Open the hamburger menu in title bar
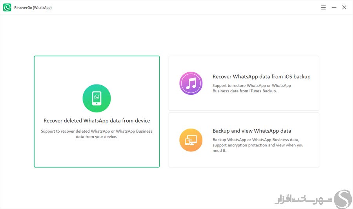Image resolution: width=353 pixels, height=209 pixels. point(323,7)
